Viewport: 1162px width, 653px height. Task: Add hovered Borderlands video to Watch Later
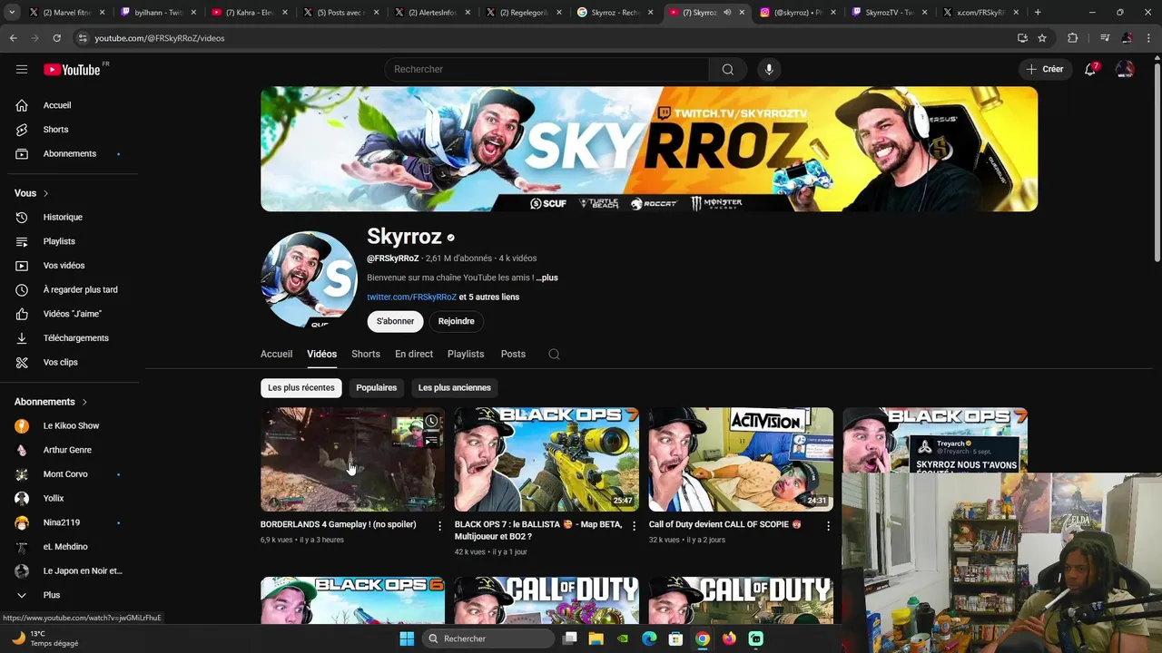pos(431,421)
